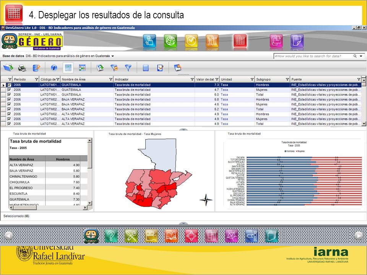Open the Período column filter funnel

[36, 79]
